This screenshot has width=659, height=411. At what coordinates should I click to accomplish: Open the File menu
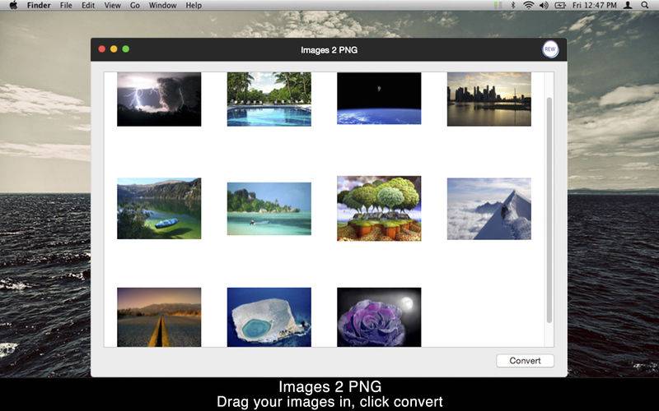tap(66, 6)
